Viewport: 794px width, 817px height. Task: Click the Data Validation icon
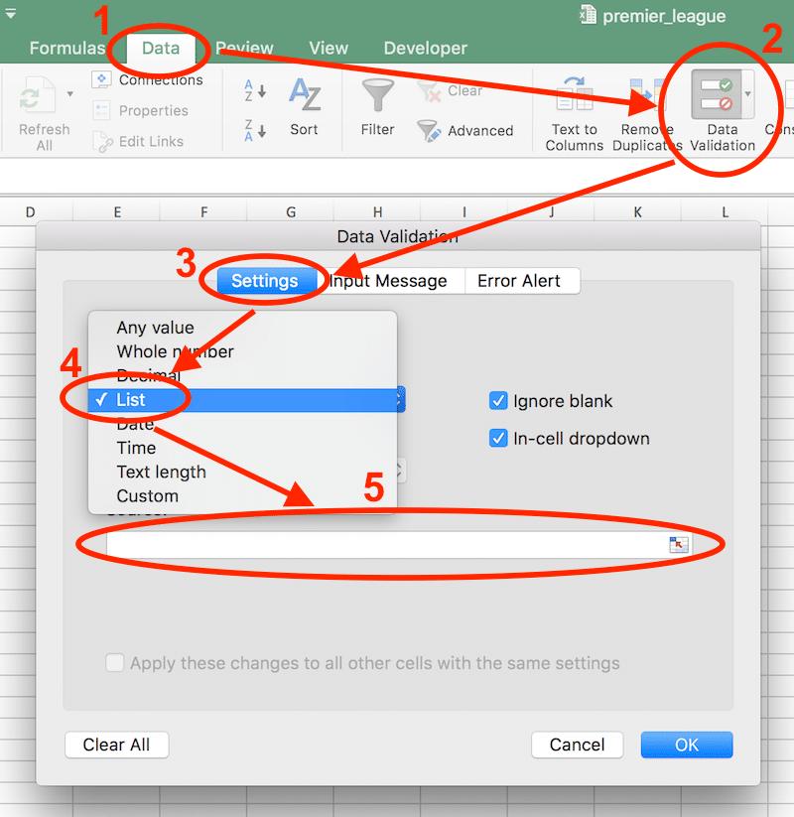717,94
